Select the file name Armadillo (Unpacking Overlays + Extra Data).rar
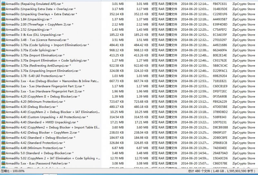 pos(41,14)
